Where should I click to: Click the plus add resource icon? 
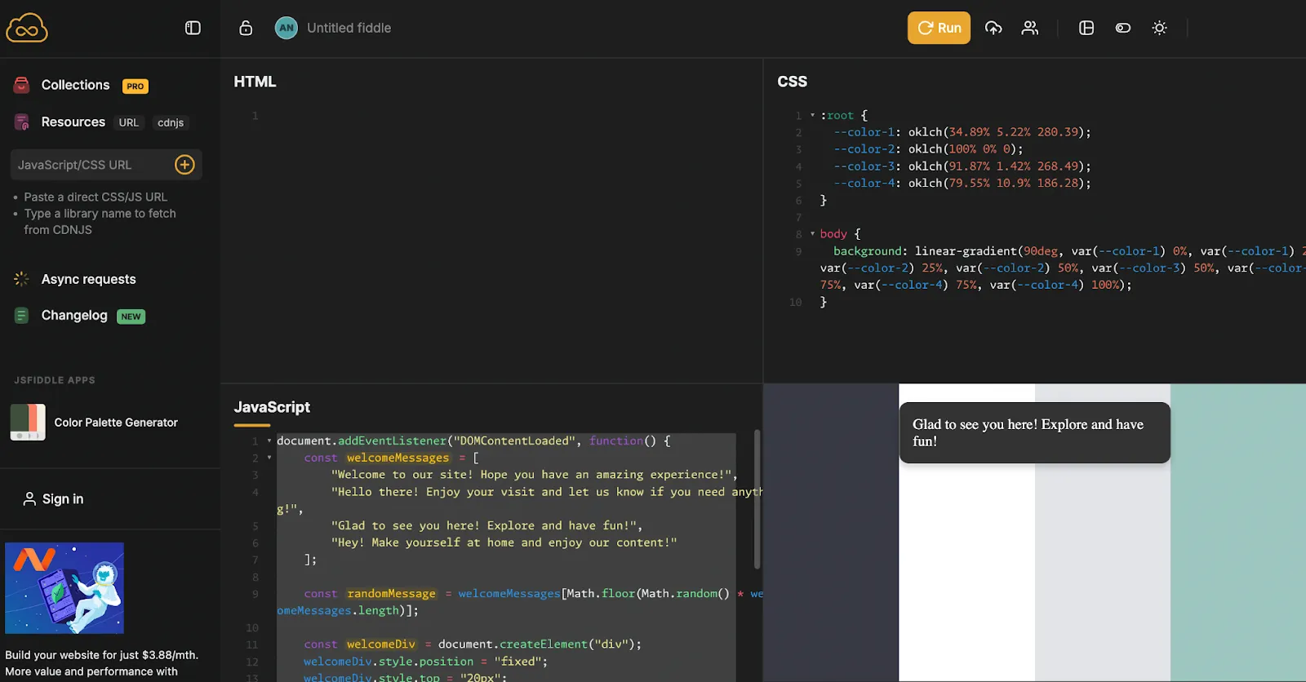click(185, 165)
